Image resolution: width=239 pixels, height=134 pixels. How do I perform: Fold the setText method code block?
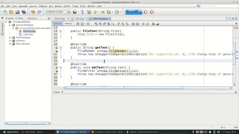(x=60, y=67)
